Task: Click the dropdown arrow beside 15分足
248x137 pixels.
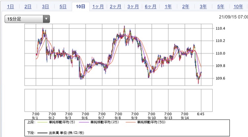Action: point(46,19)
